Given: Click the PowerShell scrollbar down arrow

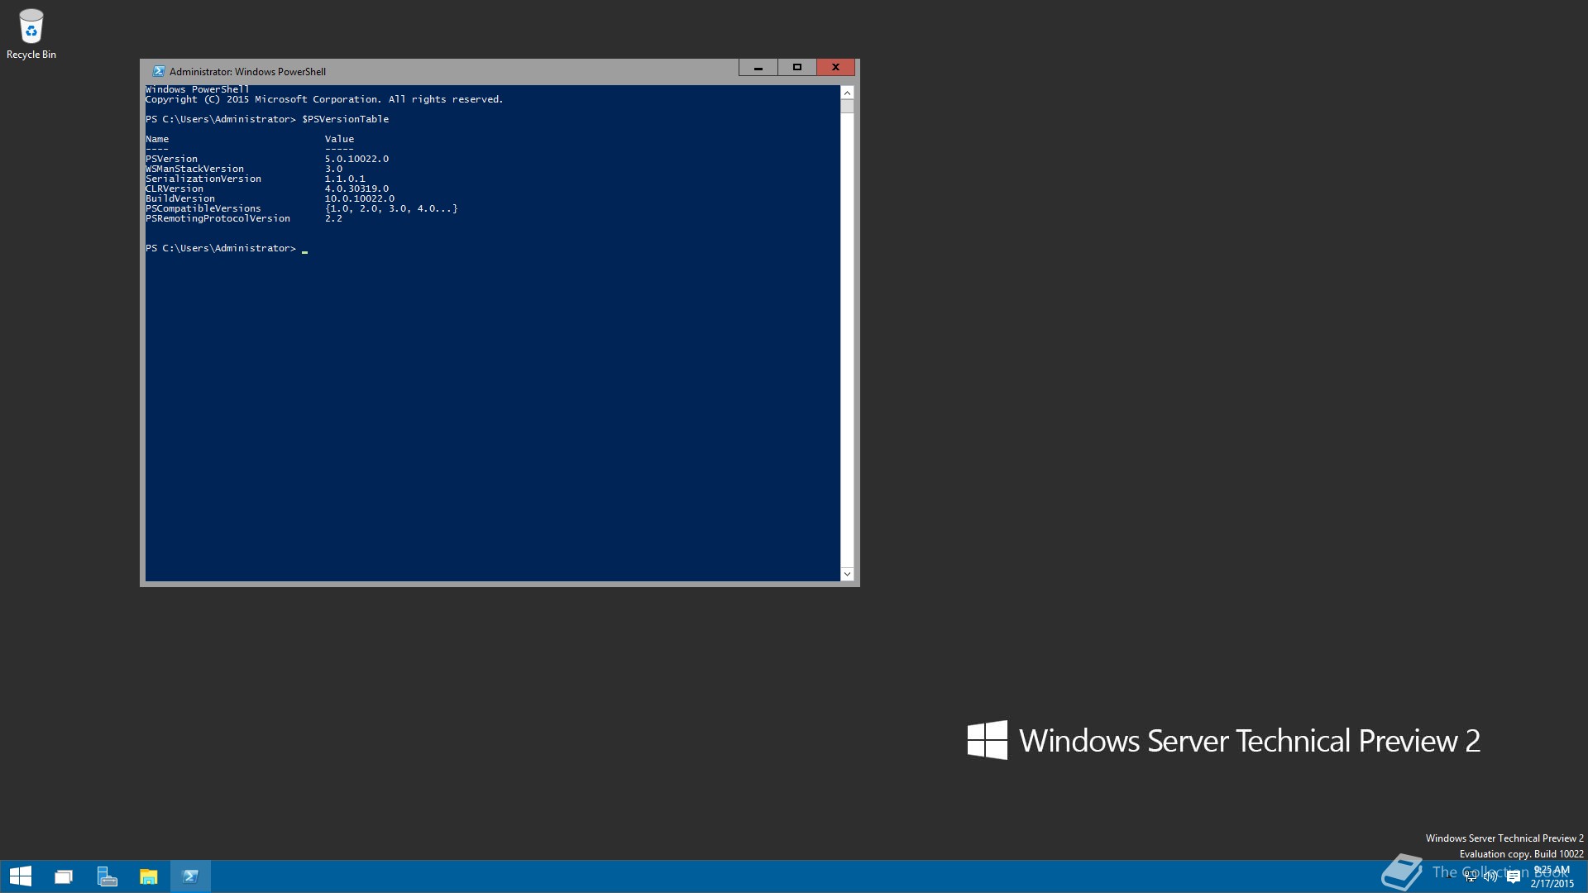Looking at the screenshot, I should pos(847,574).
